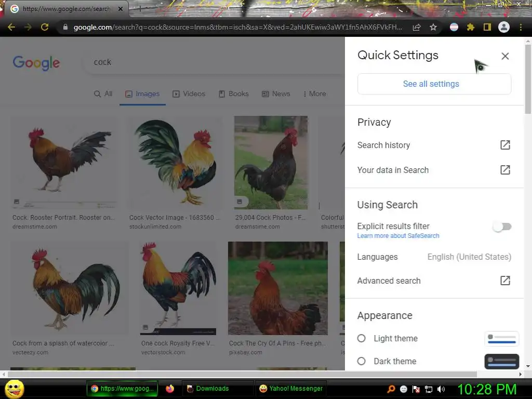Click the volume speaker tray icon
The height and width of the screenshot is (399, 532).
(x=441, y=389)
